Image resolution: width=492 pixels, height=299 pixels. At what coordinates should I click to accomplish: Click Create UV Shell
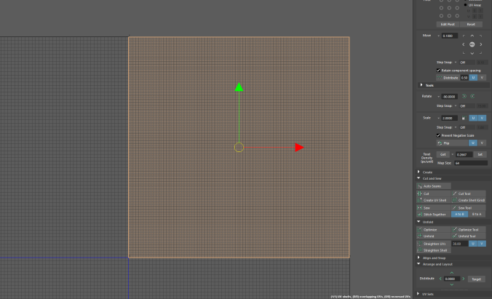click(434, 200)
